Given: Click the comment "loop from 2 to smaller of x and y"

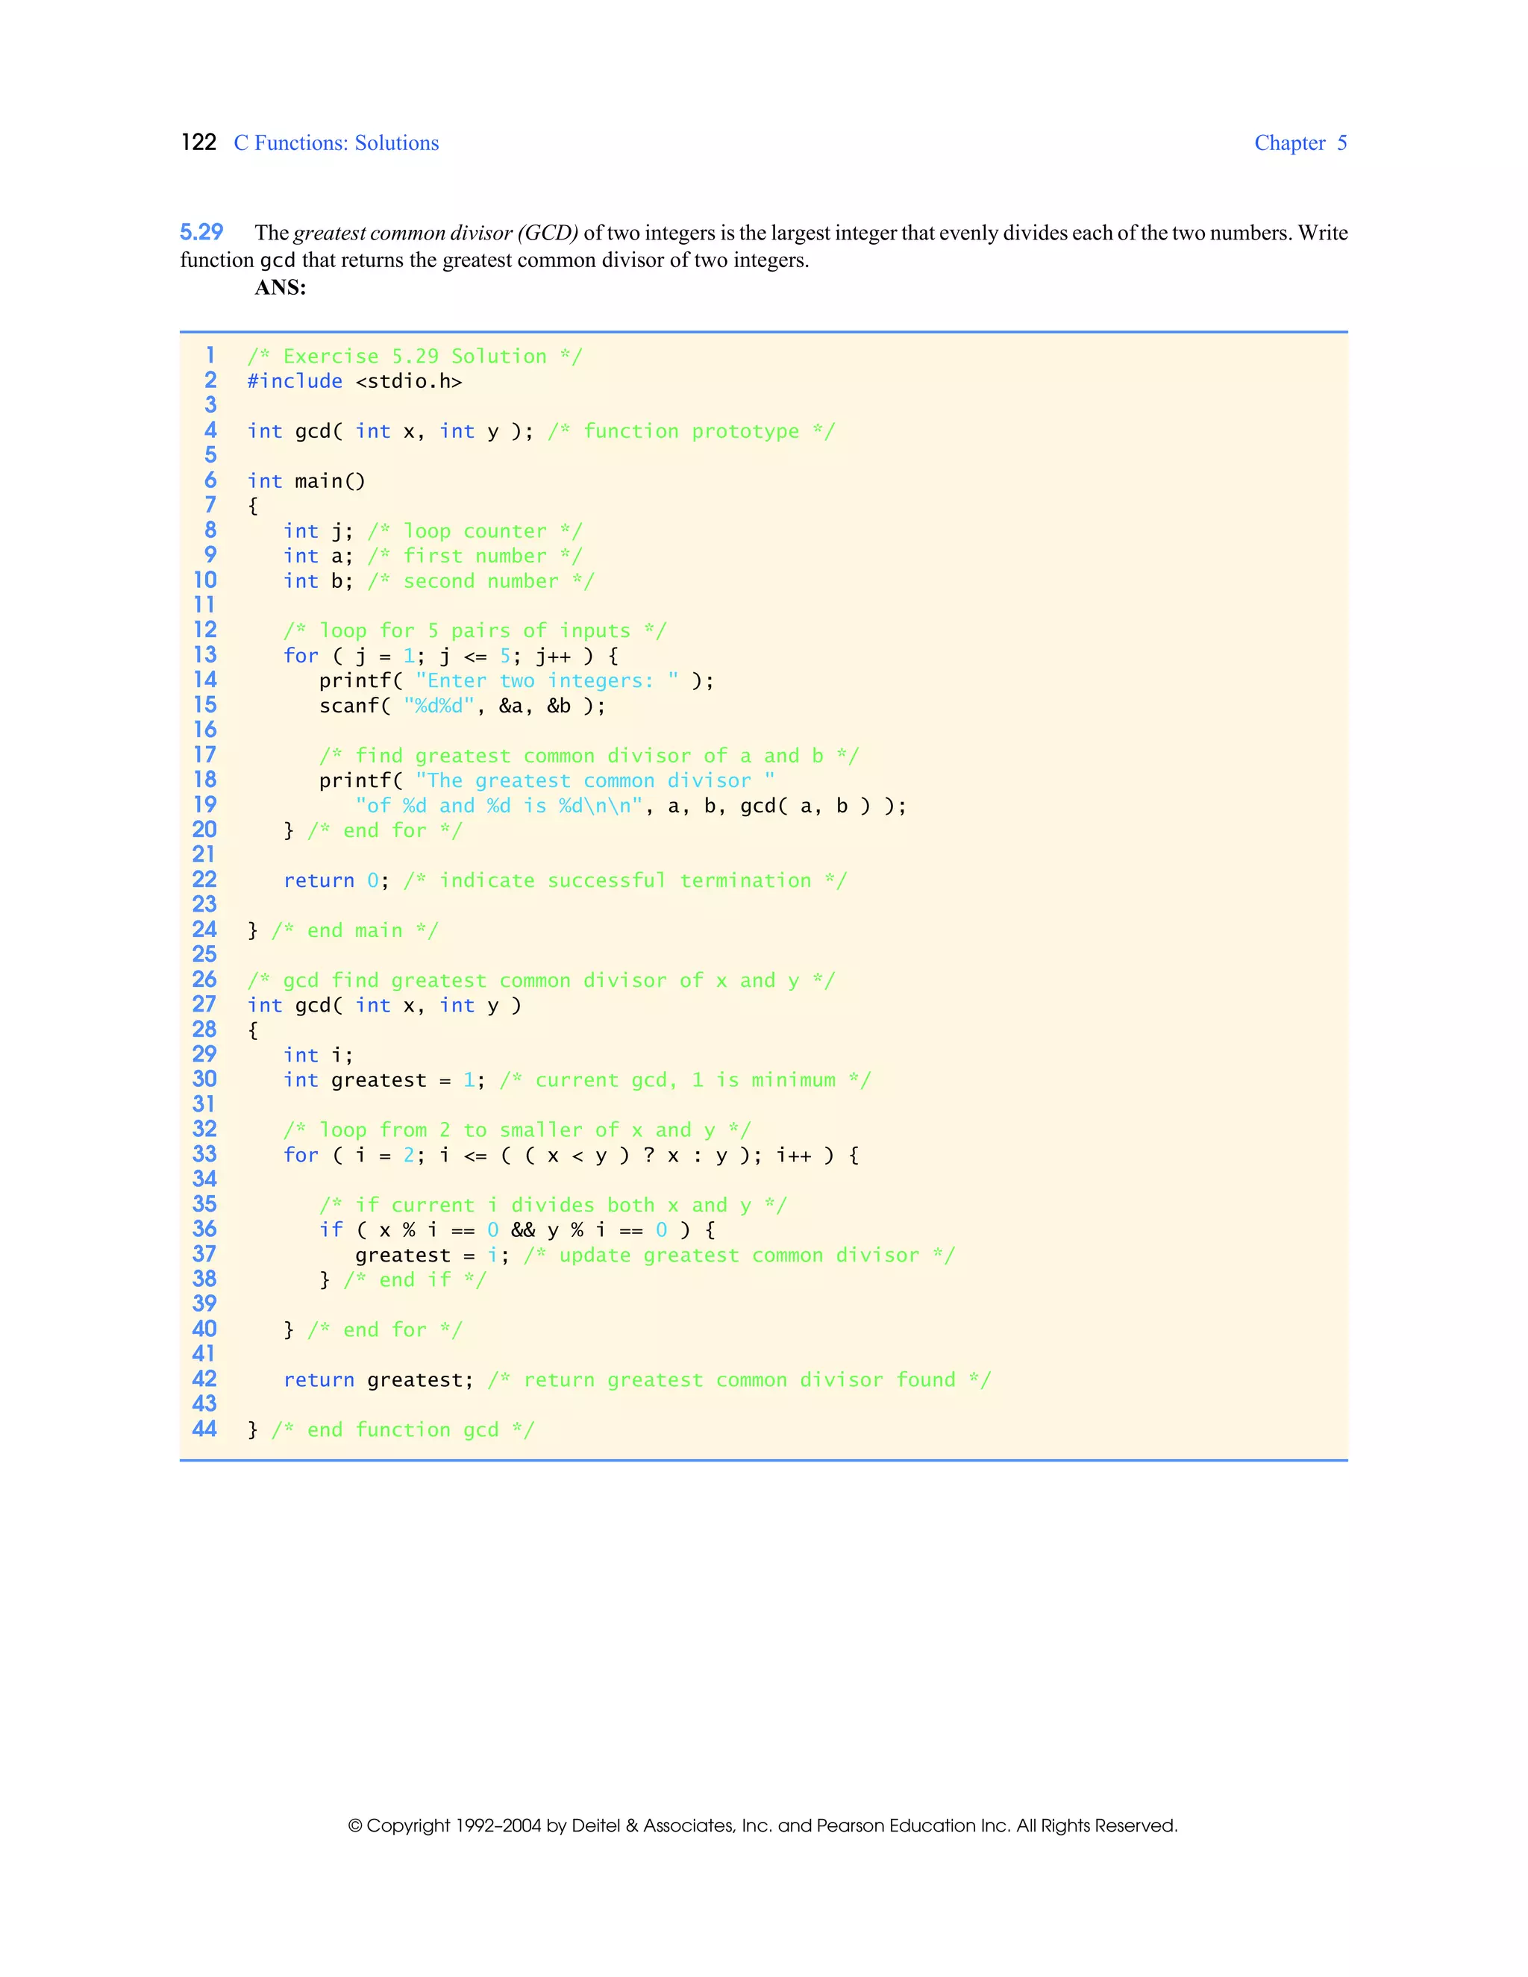Looking at the screenshot, I should click(517, 1130).
